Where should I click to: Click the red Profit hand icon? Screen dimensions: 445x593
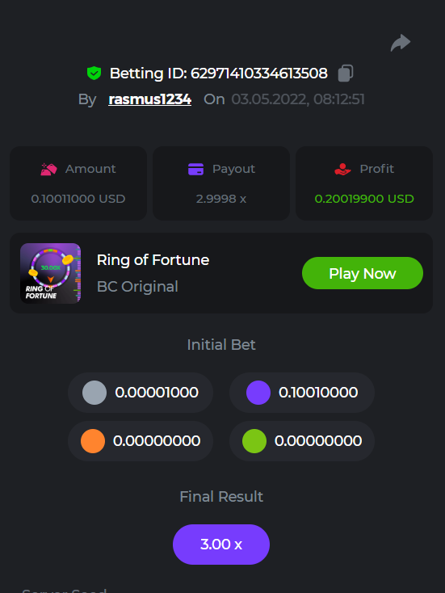point(342,169)
